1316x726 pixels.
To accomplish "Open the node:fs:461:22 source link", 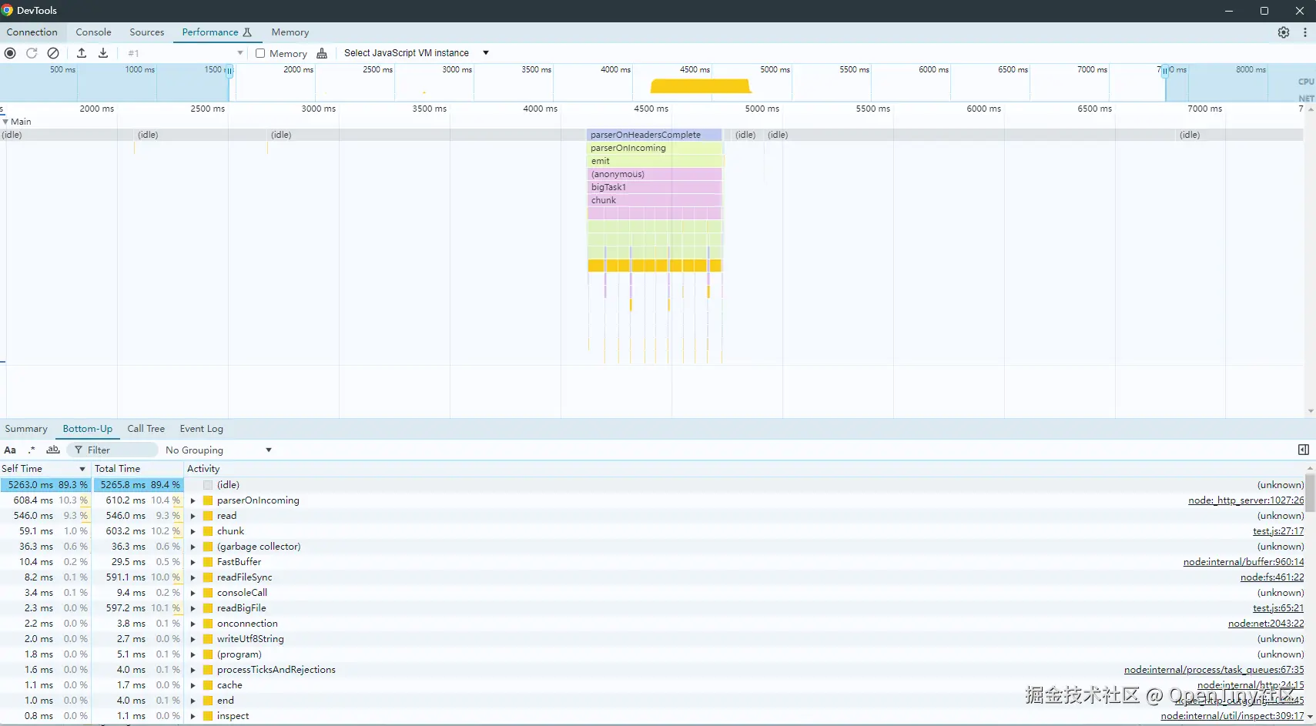I will click(x=1272, y=577).
